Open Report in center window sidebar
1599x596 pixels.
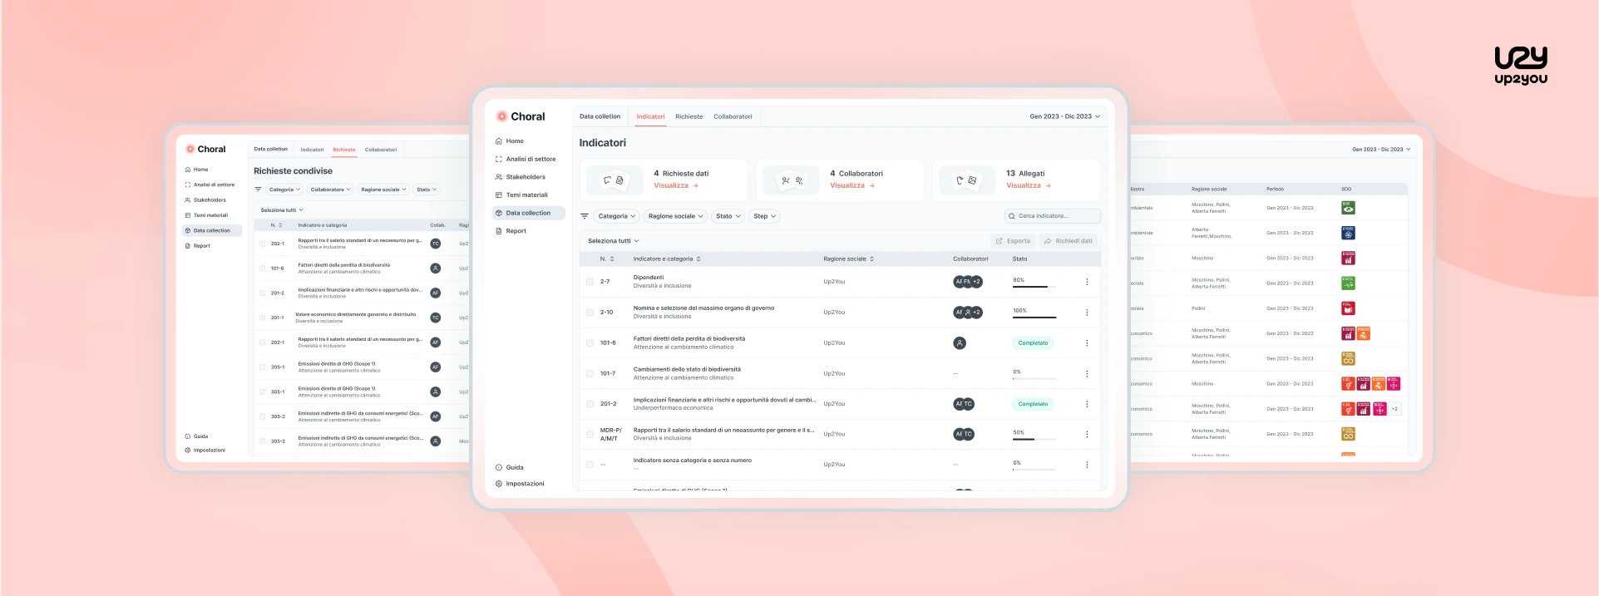pos(511,231)
